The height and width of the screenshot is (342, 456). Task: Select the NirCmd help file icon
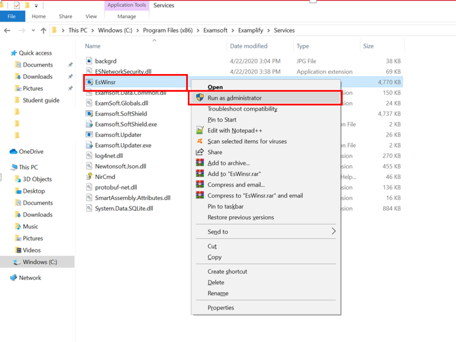89,177
